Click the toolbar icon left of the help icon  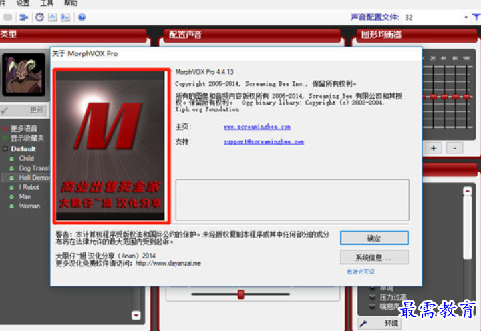pos(65,17)
